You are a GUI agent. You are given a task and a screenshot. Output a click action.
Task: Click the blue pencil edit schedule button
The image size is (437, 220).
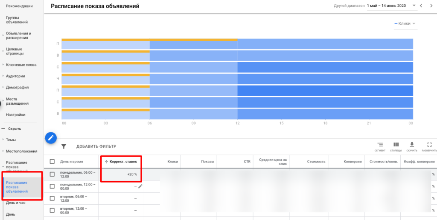pos(51,137)
